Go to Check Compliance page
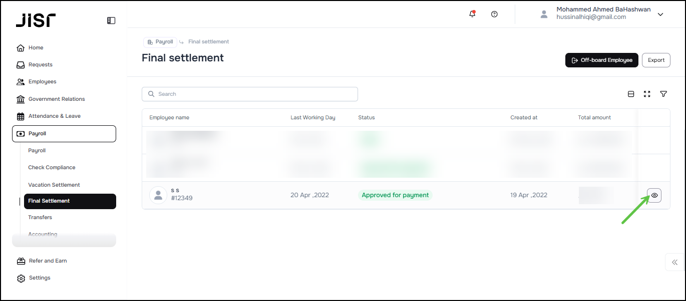 pyautogui.click(x=52, y=167)
